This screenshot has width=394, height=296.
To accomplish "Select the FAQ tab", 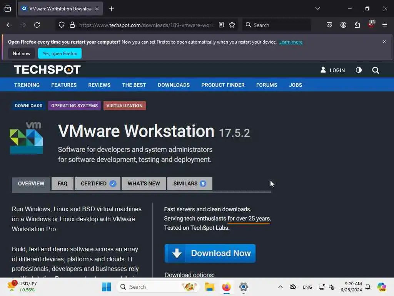I will (x=63, y=184).
